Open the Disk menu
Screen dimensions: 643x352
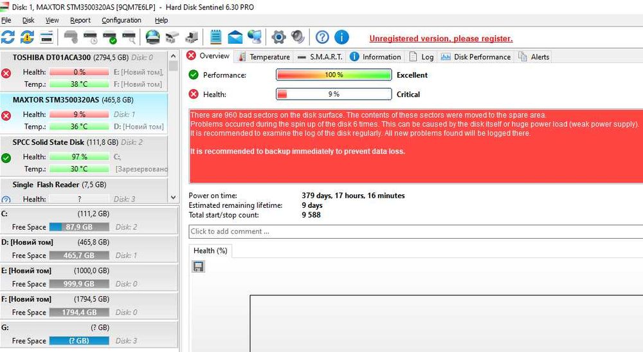tap(28, 20)
